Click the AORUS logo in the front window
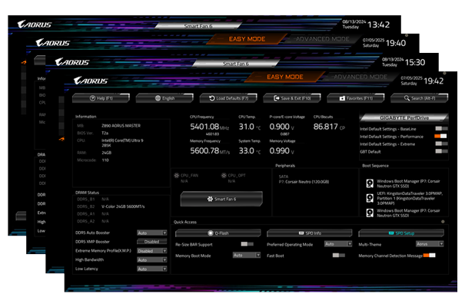Screen dimensions: 465x307 91,81
